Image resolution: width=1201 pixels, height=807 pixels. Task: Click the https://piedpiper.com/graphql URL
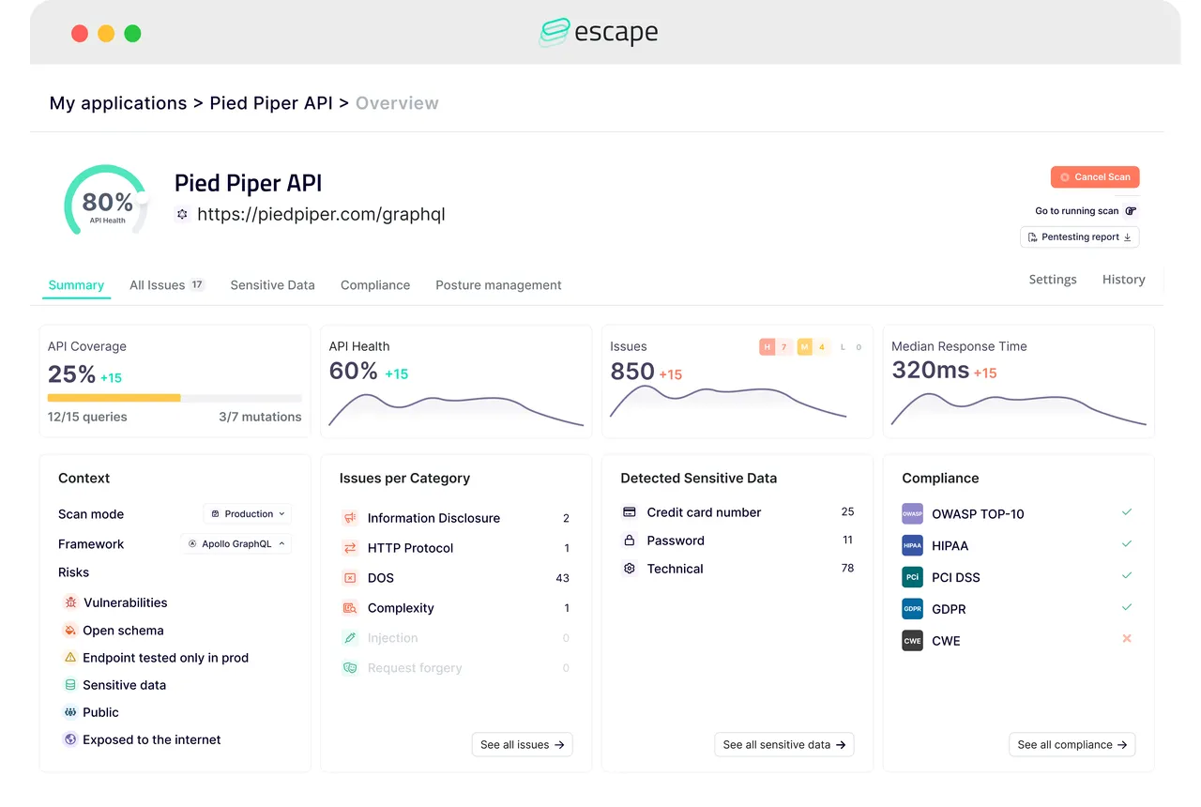pyautogui.click(x=321, y=214)
